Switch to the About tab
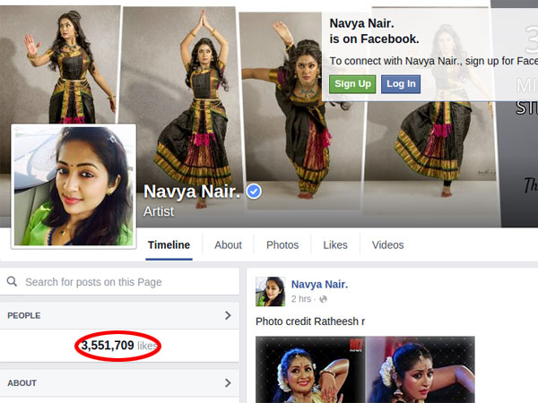Image resolution: width=538 pixels, height=403 pixels. coord(228,245)
